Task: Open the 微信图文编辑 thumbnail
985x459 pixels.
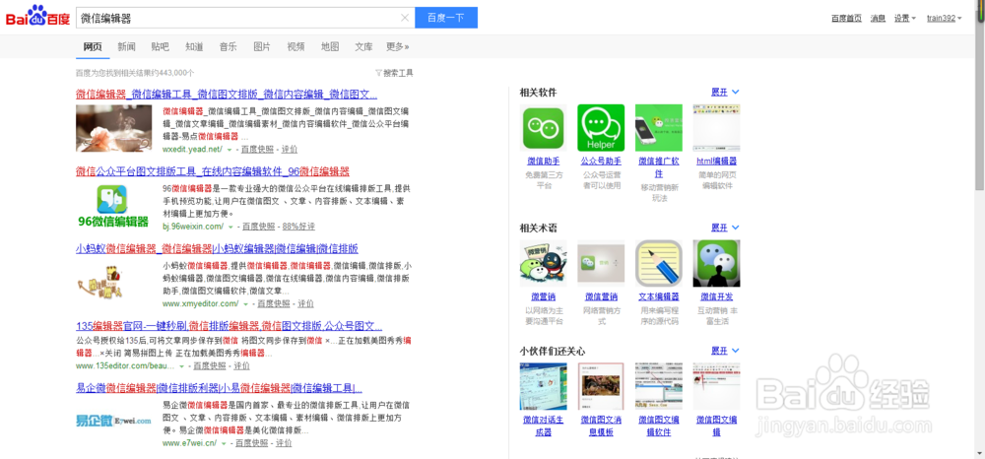Action: coord(716,386)
